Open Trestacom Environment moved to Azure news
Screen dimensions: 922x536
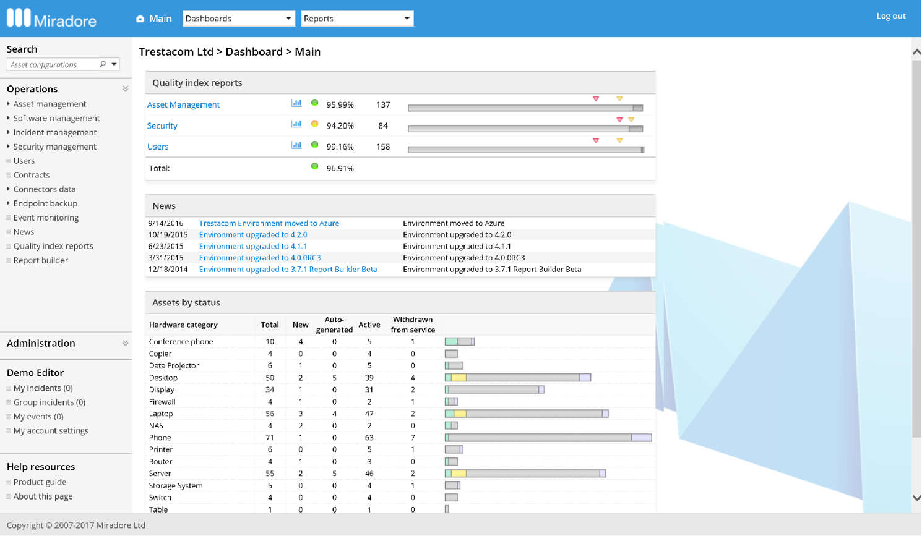269,223
